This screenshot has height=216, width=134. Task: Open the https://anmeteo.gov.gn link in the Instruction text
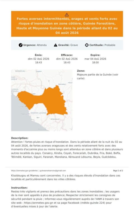[39, 203]
